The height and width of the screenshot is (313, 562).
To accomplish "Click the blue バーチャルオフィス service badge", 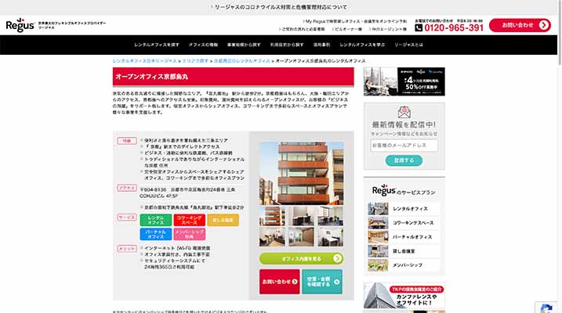I will (x=155, y=234).
